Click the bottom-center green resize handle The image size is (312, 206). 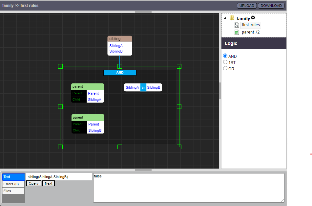point(120,147)
